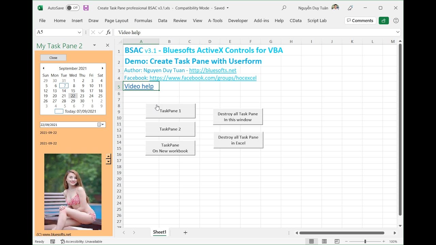Go to next month in calendar
The image size is (436, 245).
pos(102,68)
